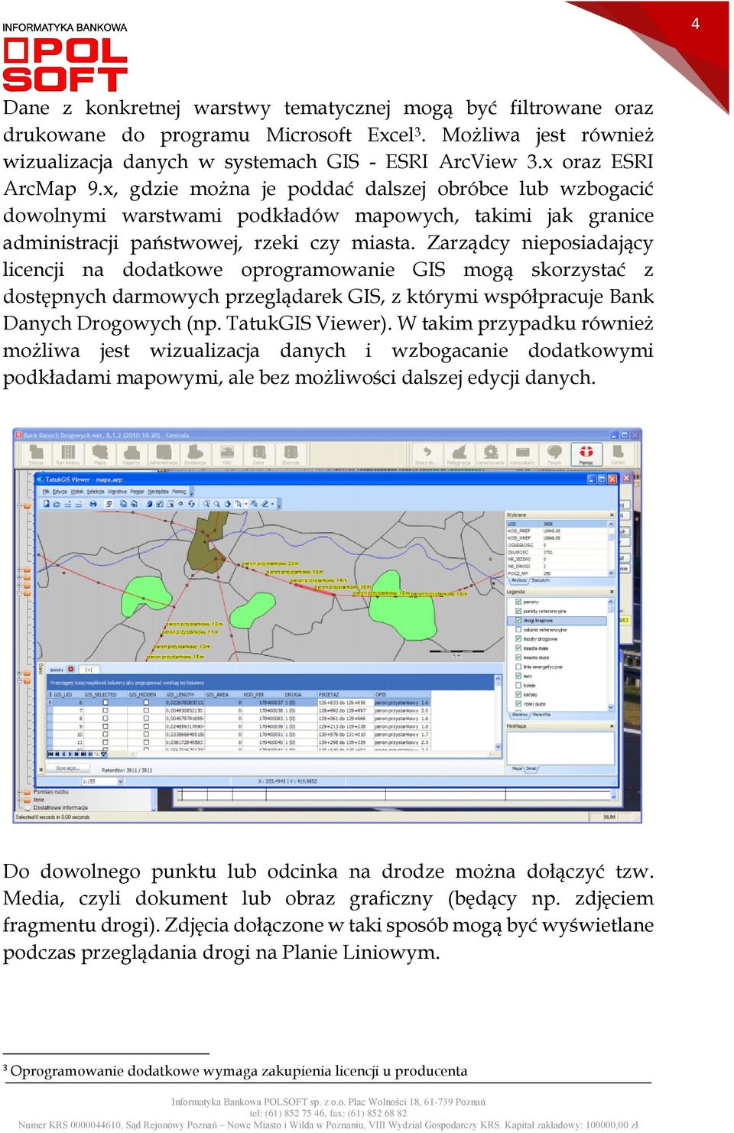Open the MAS toolbar icon
Viewport: 734px width, 1133px height.
coord(227,454)
